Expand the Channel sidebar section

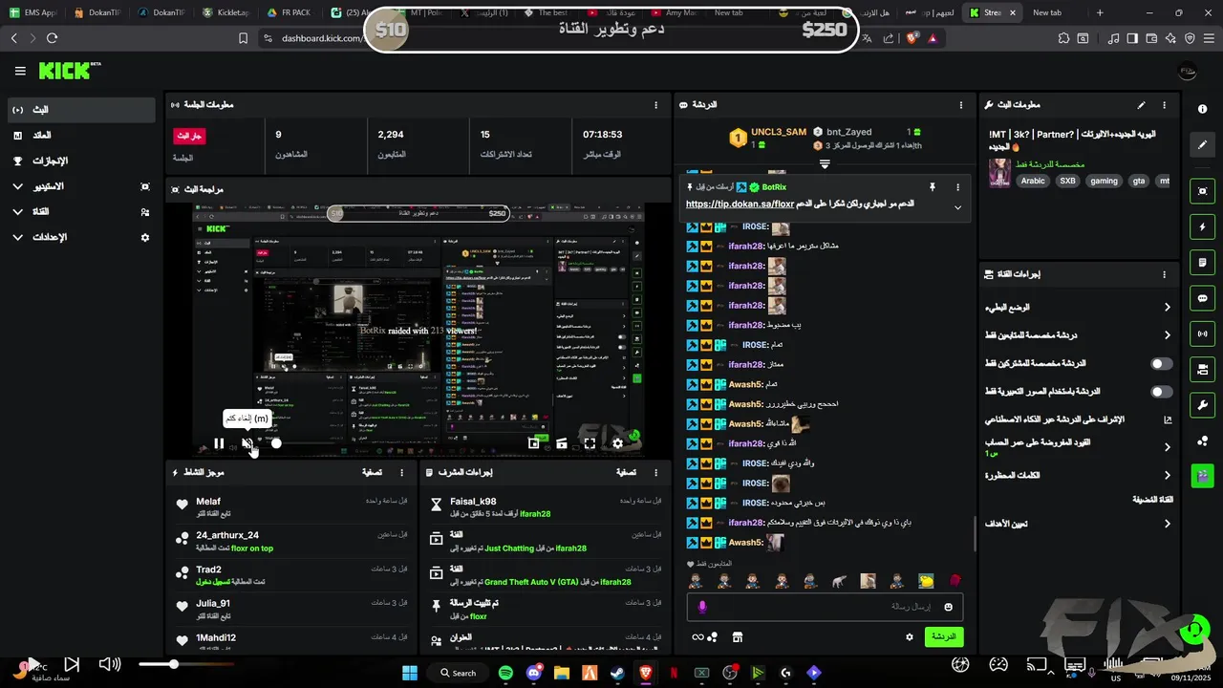click(81, 211)
